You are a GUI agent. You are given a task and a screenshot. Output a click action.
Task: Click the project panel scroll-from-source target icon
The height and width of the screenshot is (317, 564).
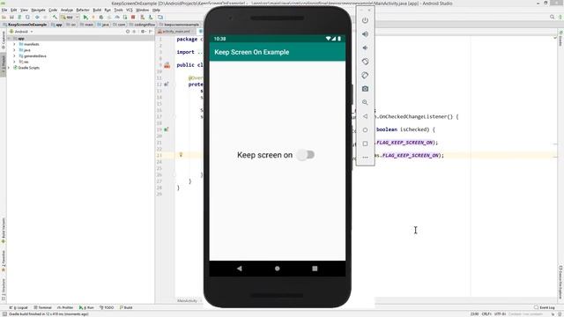(x=127, y=32)
